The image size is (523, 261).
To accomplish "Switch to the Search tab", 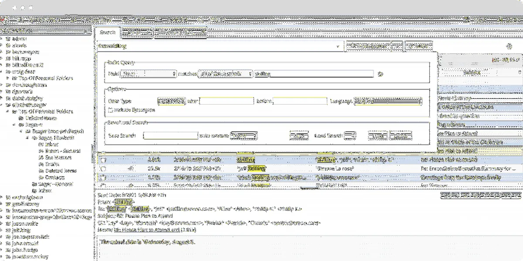I will click(x=107, y=32).
